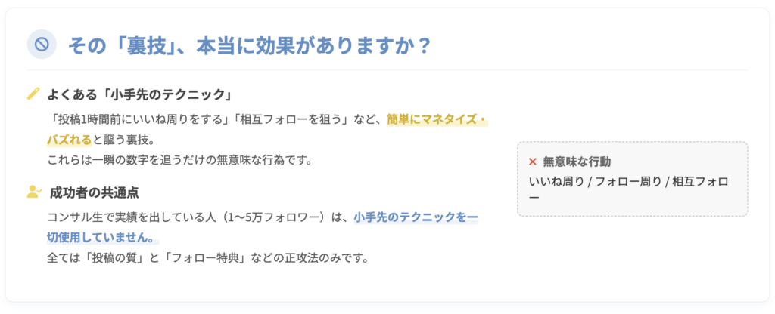Click the subheading よくある「小手先のテクニック」

139,95
